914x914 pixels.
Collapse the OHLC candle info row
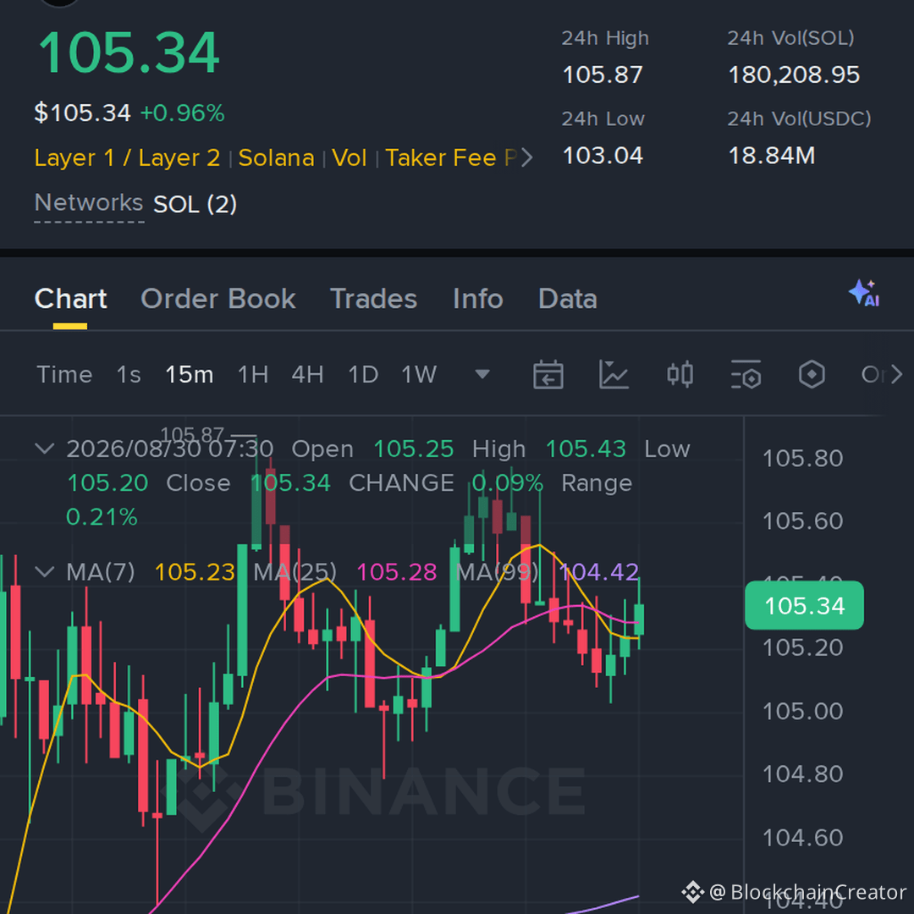[44, 449]
